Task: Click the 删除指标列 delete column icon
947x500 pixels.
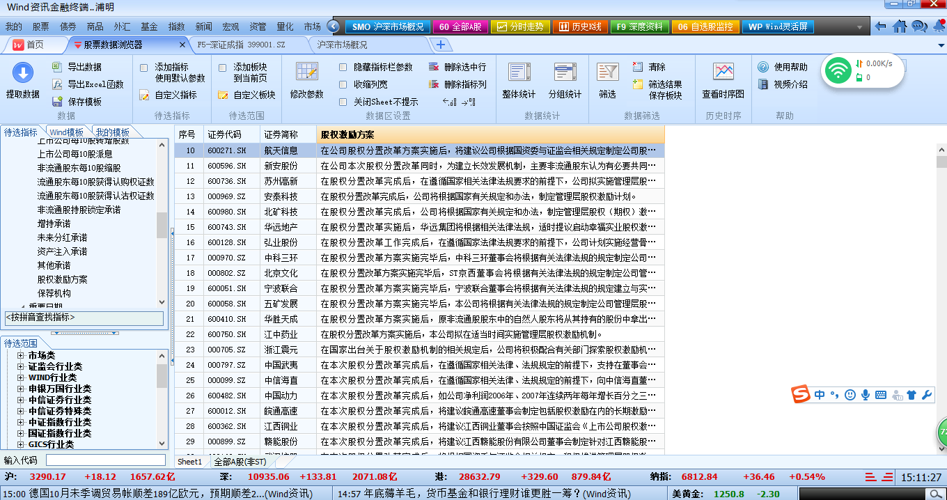Action: 434,84
